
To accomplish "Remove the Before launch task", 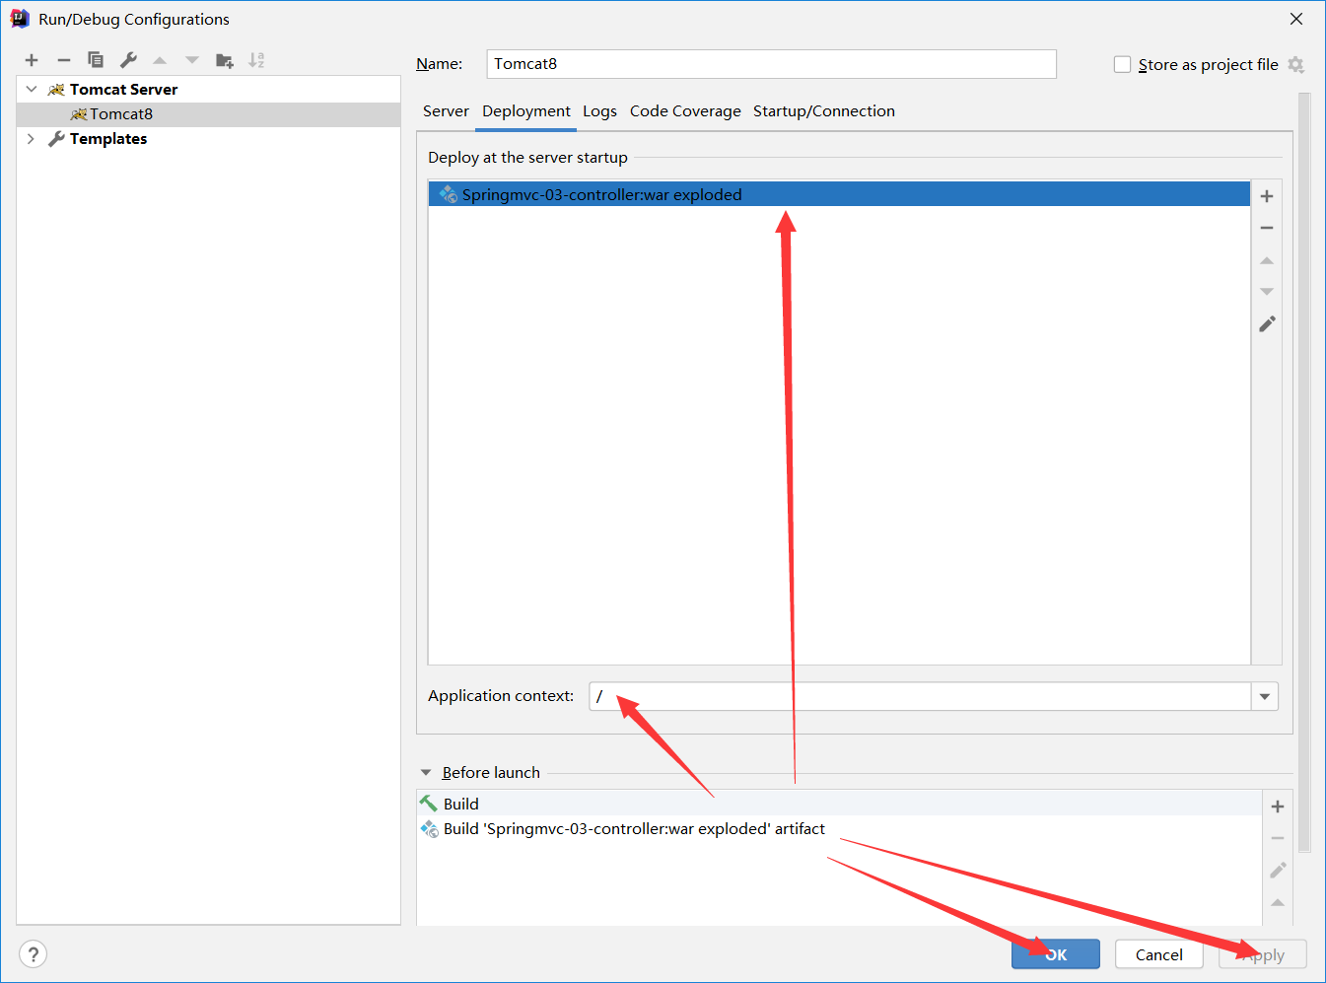I will [x=1278, y=838].
